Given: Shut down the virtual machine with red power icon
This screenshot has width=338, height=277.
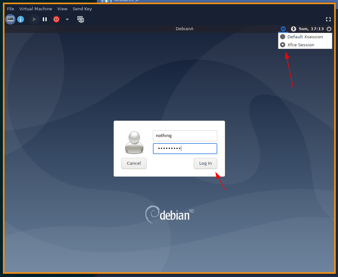Looking at the screenshot, I should coord(56,19).
